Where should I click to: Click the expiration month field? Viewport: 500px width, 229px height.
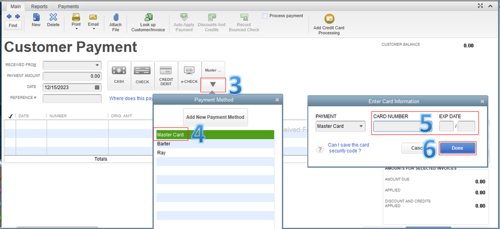pyautogui.click(x=446, y=126)
